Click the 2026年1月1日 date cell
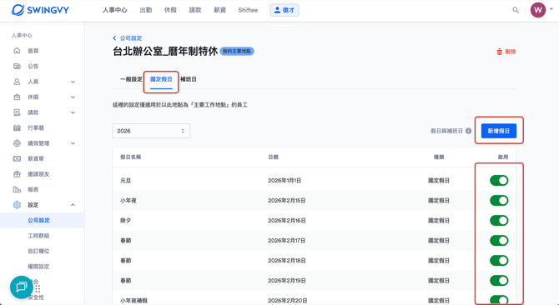The height and width of the screenshot is (305, 559). (x=285, y=181)
